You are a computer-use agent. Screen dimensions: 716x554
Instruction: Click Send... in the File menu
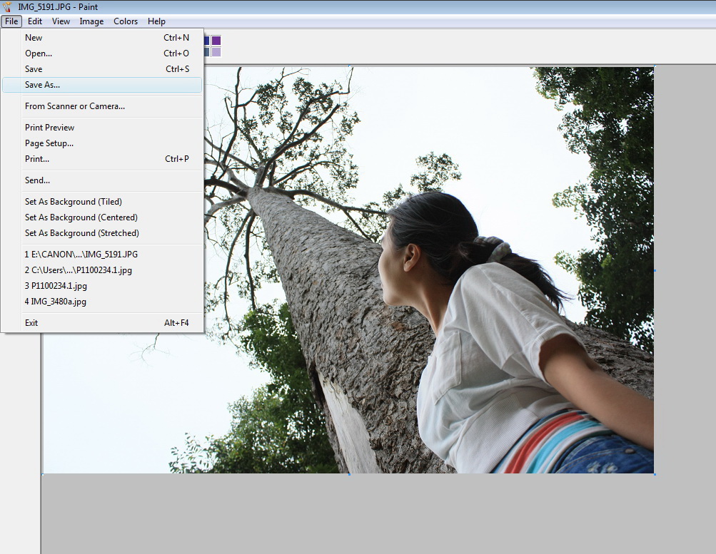click(x=38, y=180)
